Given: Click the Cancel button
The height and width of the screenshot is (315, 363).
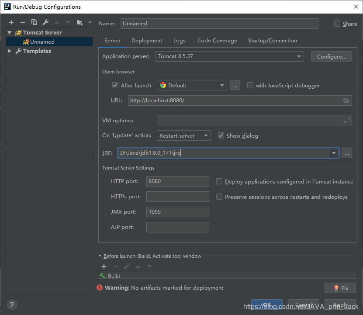Looking at the screenshot, I should [304, 305].
